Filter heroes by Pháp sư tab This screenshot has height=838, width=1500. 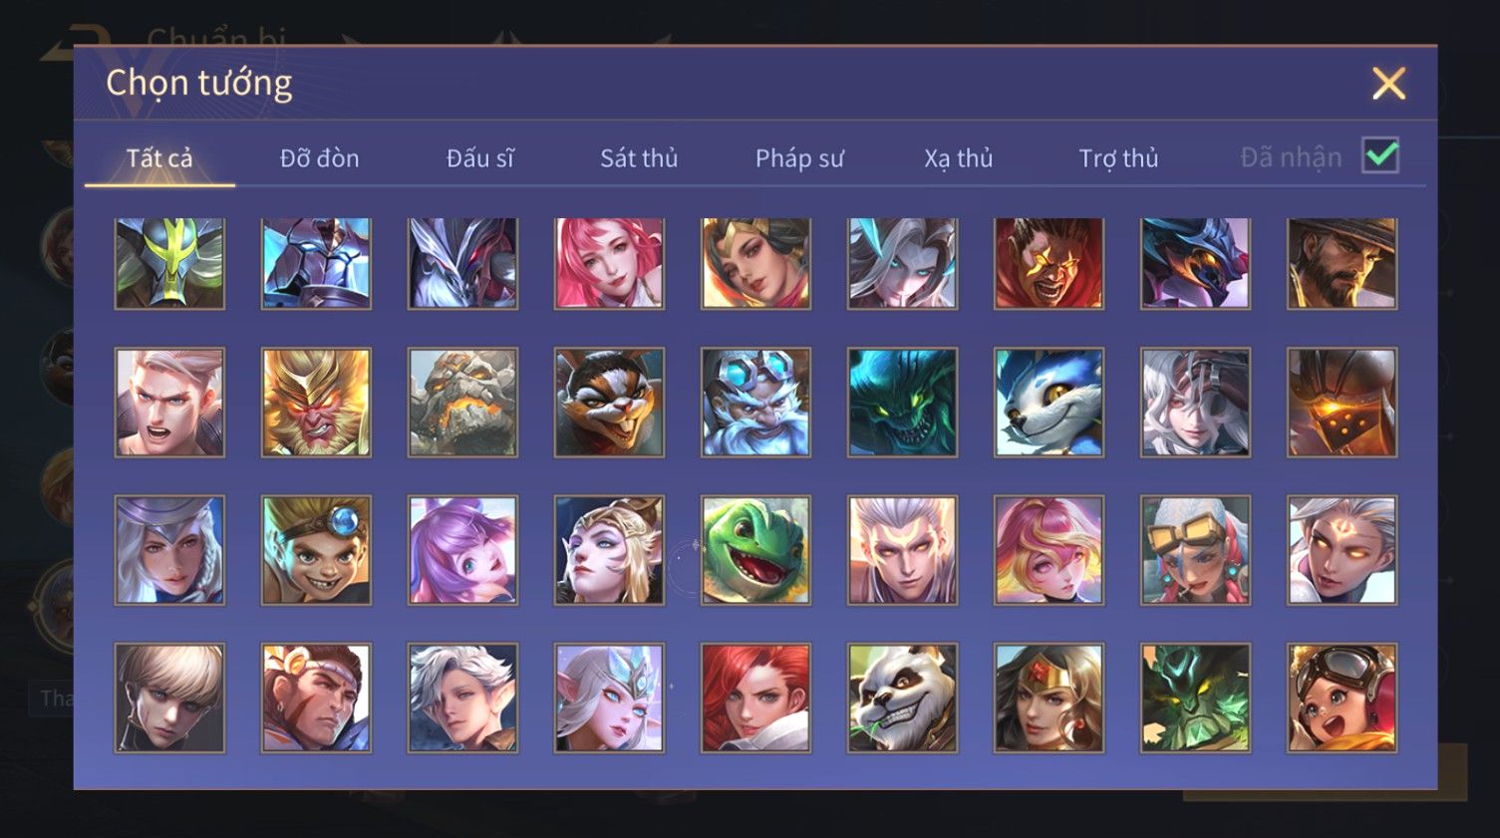coord(799,158)
